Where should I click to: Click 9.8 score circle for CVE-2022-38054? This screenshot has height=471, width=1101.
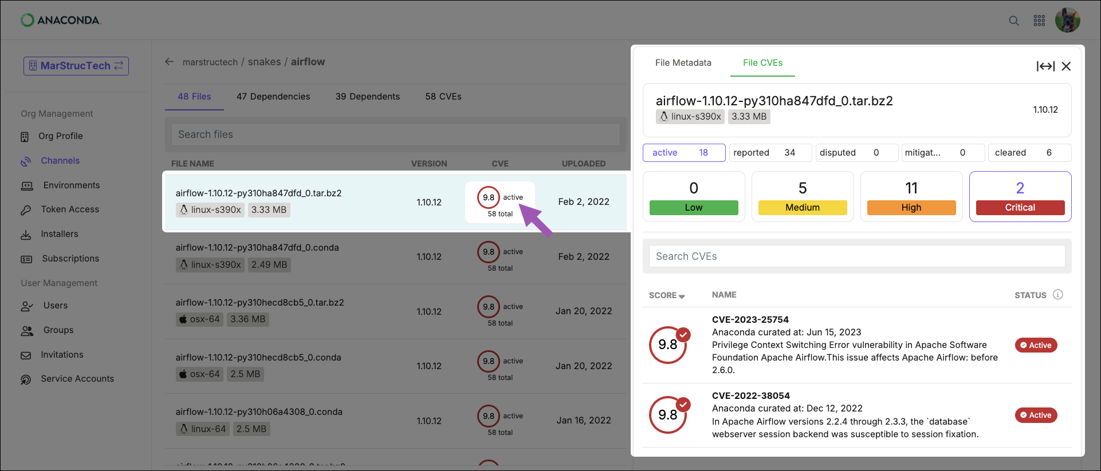click(668, 415)
